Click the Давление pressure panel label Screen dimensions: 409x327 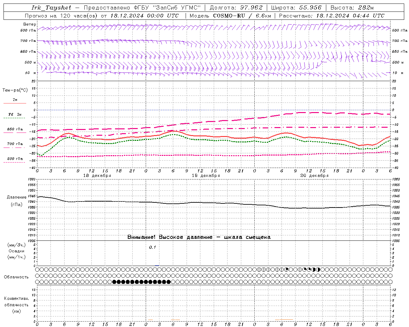[17, 197]
